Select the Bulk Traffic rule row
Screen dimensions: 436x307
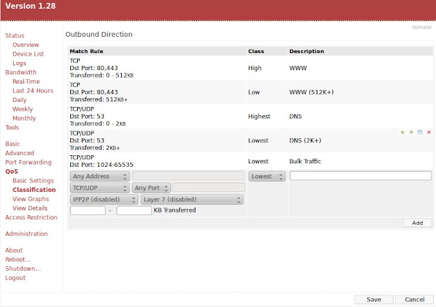pyautogui.click(x=251, y=161)
